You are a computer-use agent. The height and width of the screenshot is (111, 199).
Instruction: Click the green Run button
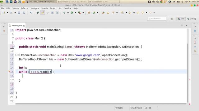point(72,13)
